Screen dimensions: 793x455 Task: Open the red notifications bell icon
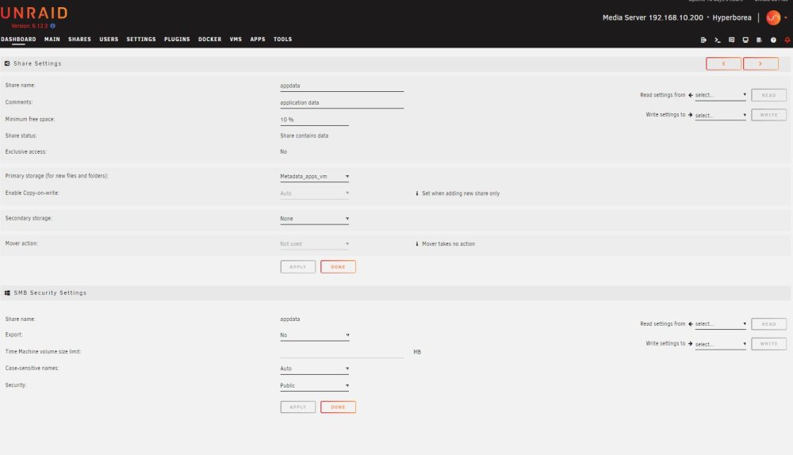point(787,40)
